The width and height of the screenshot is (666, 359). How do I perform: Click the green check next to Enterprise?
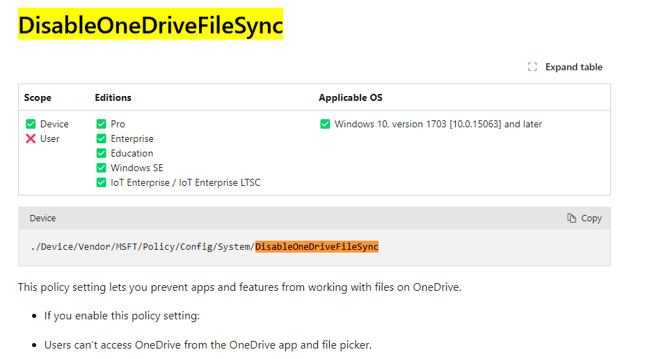[101, 138]
